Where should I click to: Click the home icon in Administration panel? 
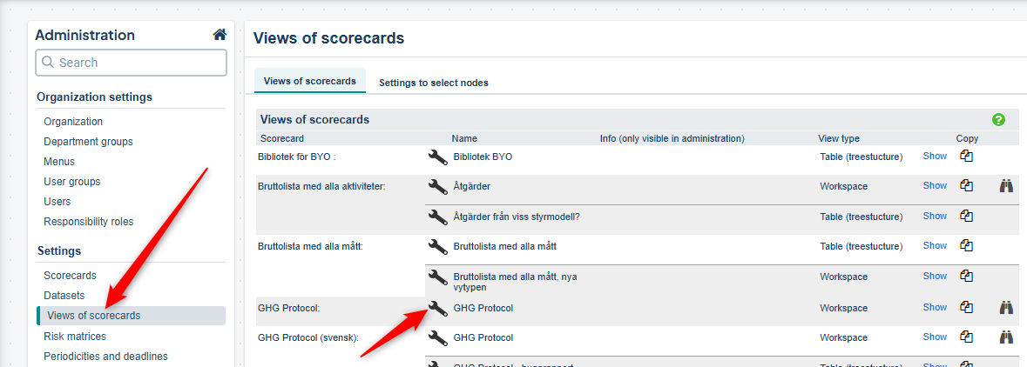[220, 36]
